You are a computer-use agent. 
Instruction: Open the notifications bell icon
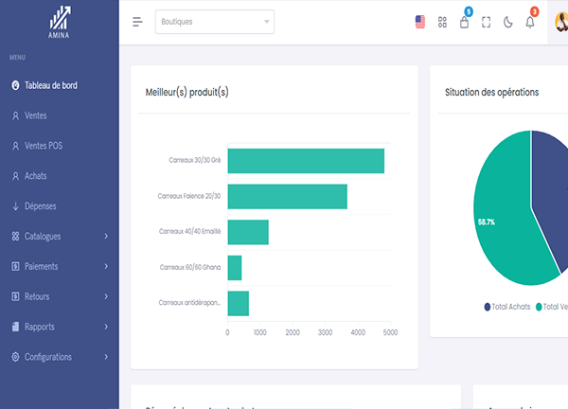pos(530,22)
